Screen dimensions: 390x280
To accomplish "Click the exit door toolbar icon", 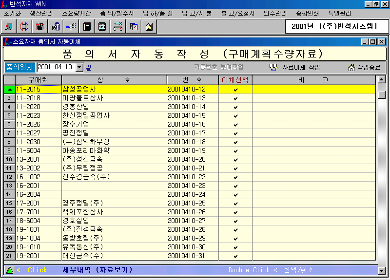I will [10, 26].
